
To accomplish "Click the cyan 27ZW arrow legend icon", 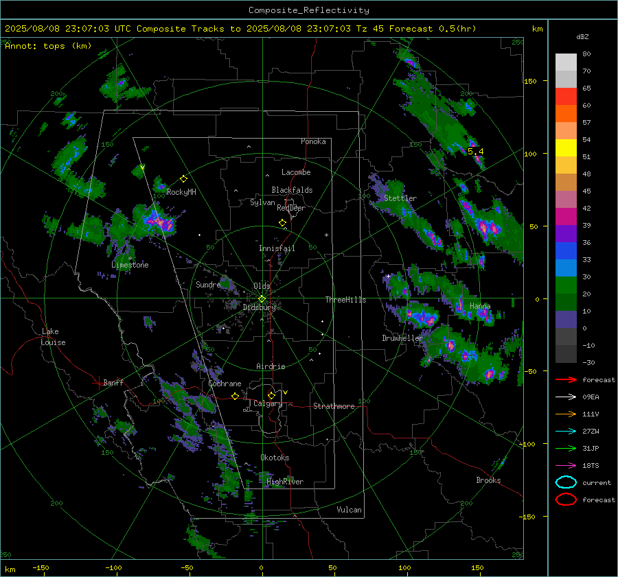I will pos(566,432).
